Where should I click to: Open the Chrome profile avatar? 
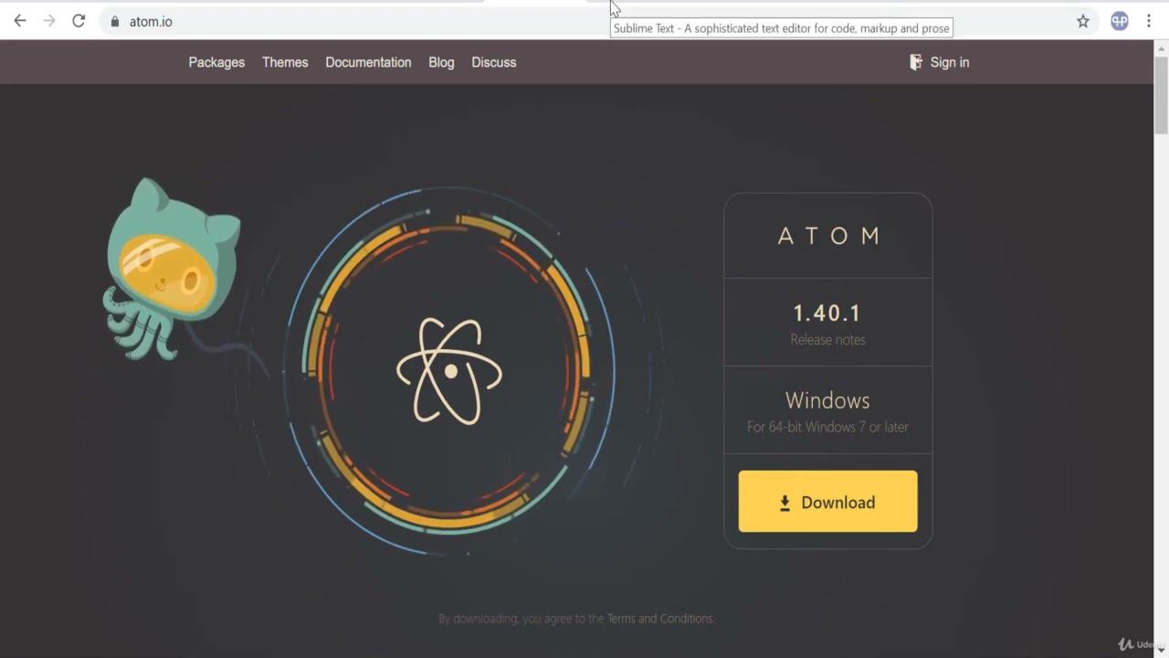[x=1120, y=21]
